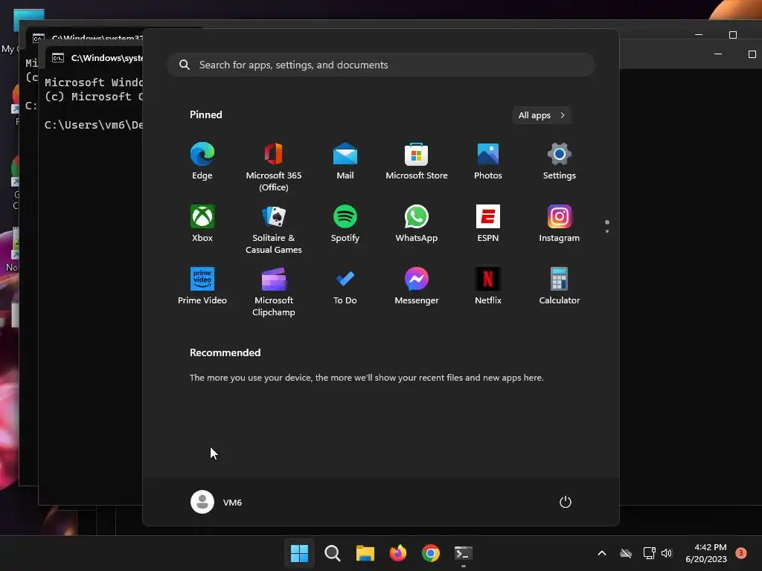The image size is (762, 571).
Task: Launch Microsoft 365 (Office)
Action: pyautogui.click(x=274, y=167)
